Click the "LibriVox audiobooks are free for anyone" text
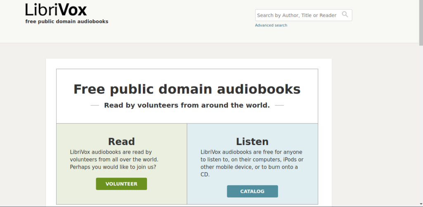The image size is (423, 207). click(x=252, y=152)
